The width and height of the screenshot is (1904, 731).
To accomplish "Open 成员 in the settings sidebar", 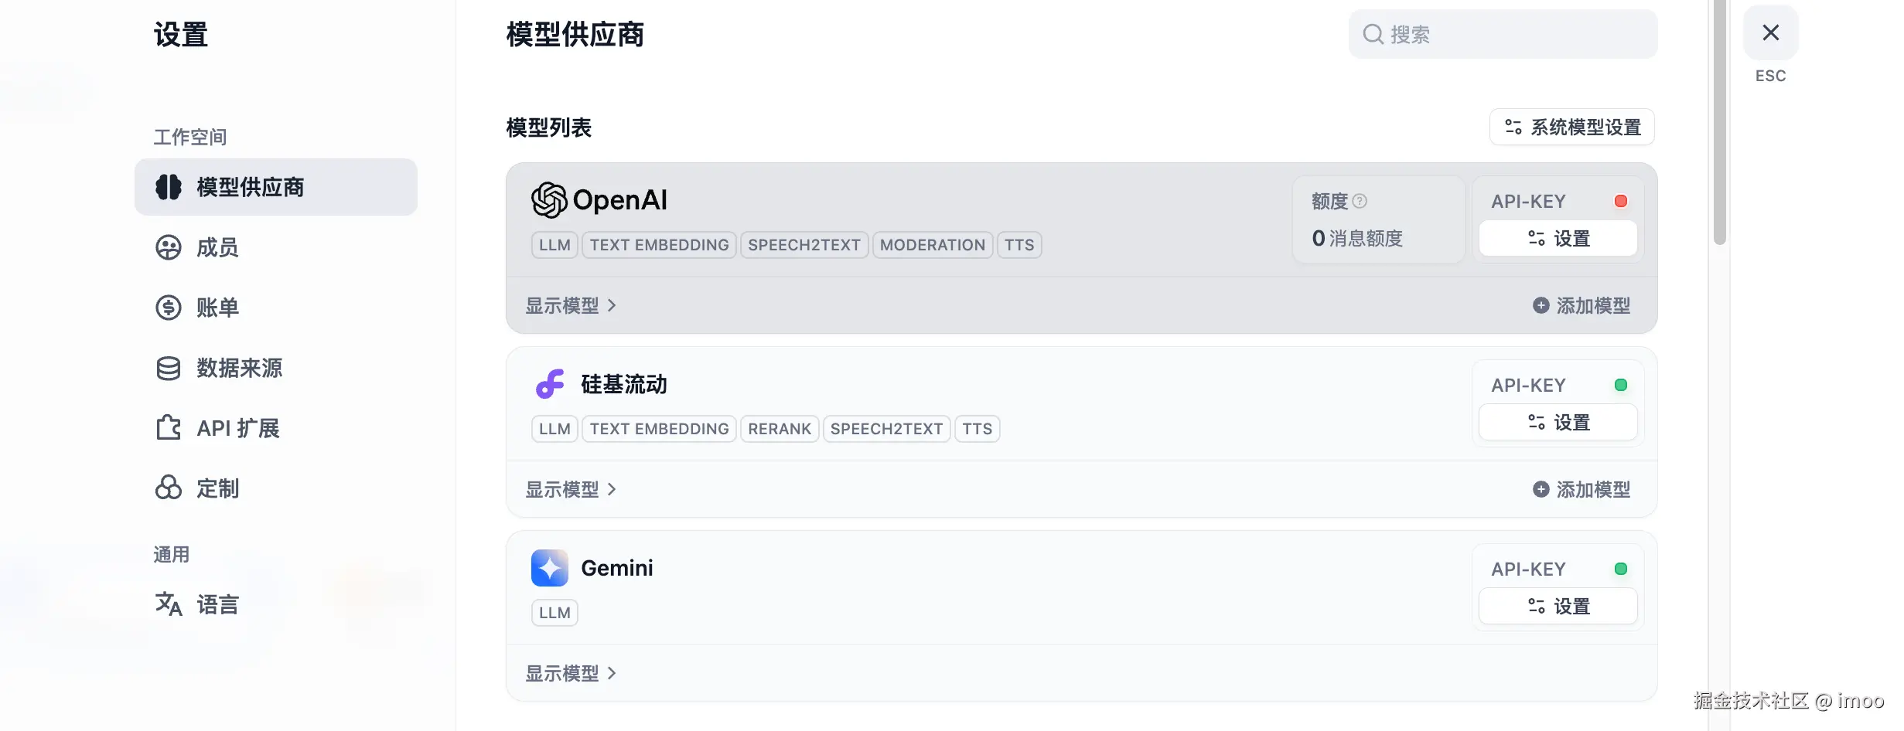I will (217, 247).
